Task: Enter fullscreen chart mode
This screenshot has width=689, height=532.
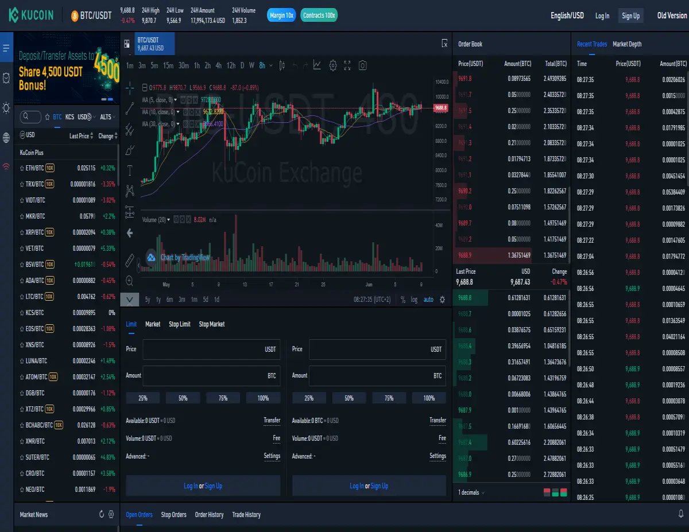Action: pyautogui.click(x=347, y=65)
